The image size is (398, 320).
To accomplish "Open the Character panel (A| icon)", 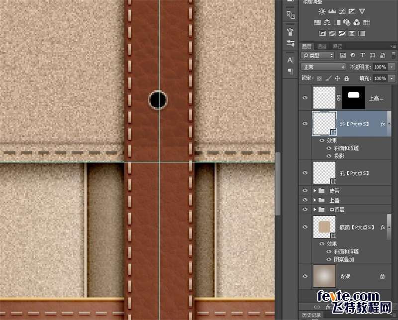I will [291, 60].
